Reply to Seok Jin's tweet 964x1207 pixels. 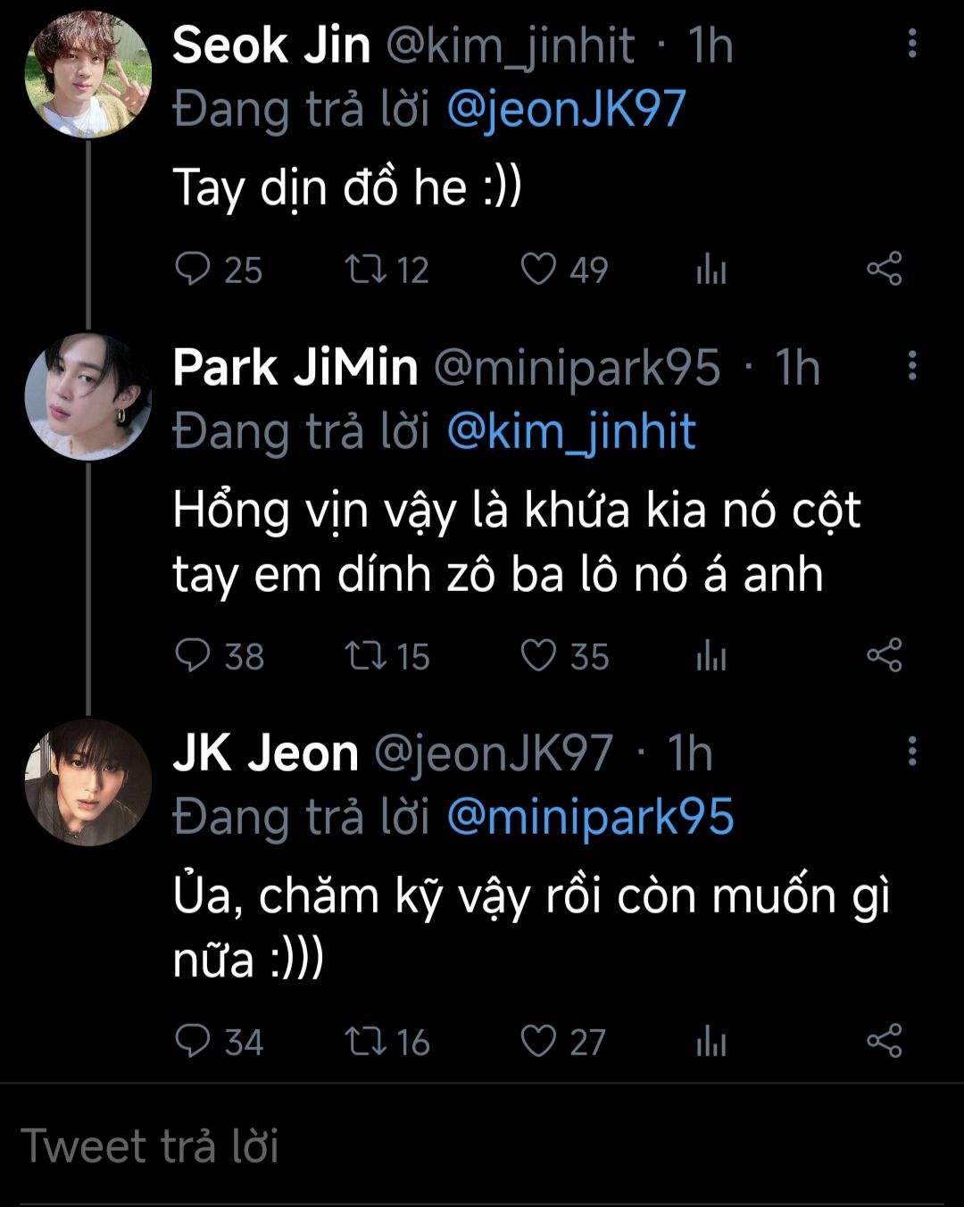192,269
